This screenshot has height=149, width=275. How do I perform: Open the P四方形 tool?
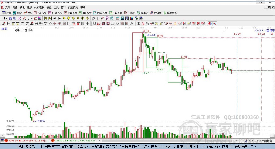click(40, 13)
